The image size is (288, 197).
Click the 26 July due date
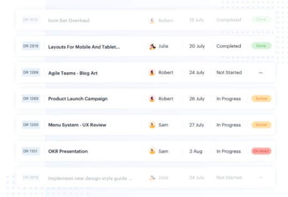click(x=196, y=99)
